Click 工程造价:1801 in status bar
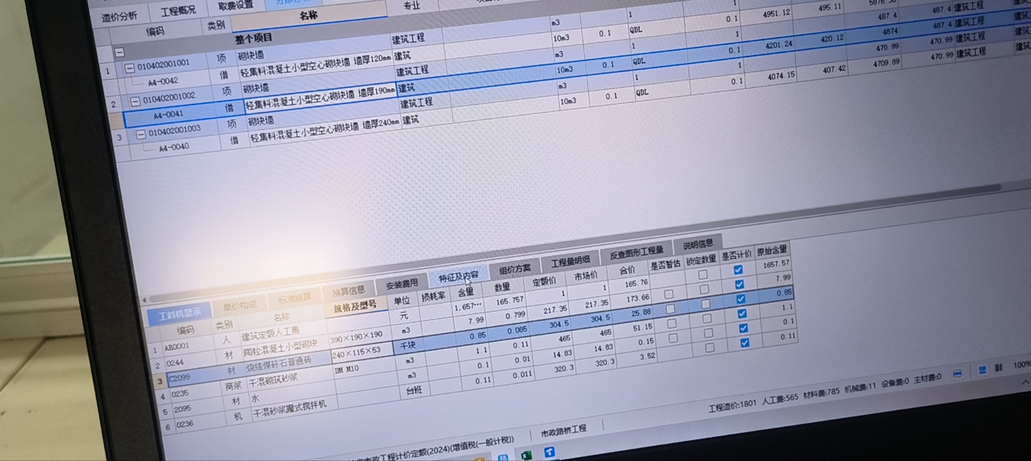 732,405
